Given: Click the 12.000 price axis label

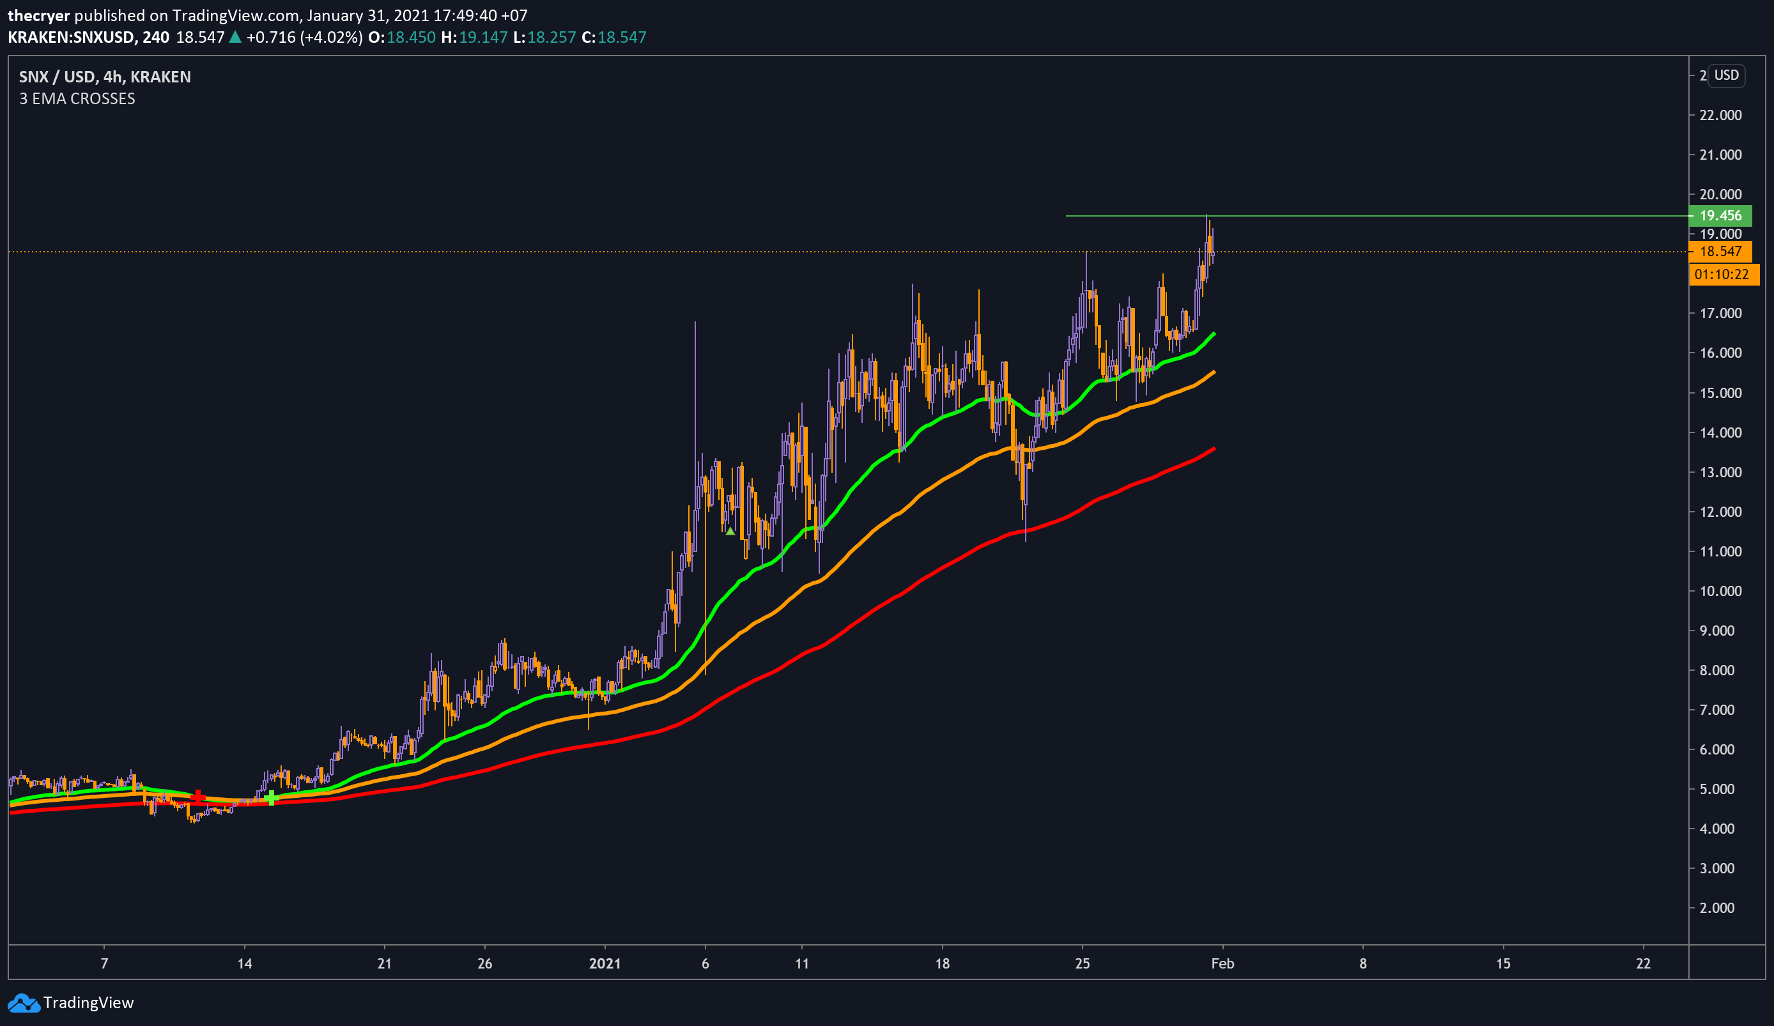Looking at the screenshot, I should (x=1720, y=512).
